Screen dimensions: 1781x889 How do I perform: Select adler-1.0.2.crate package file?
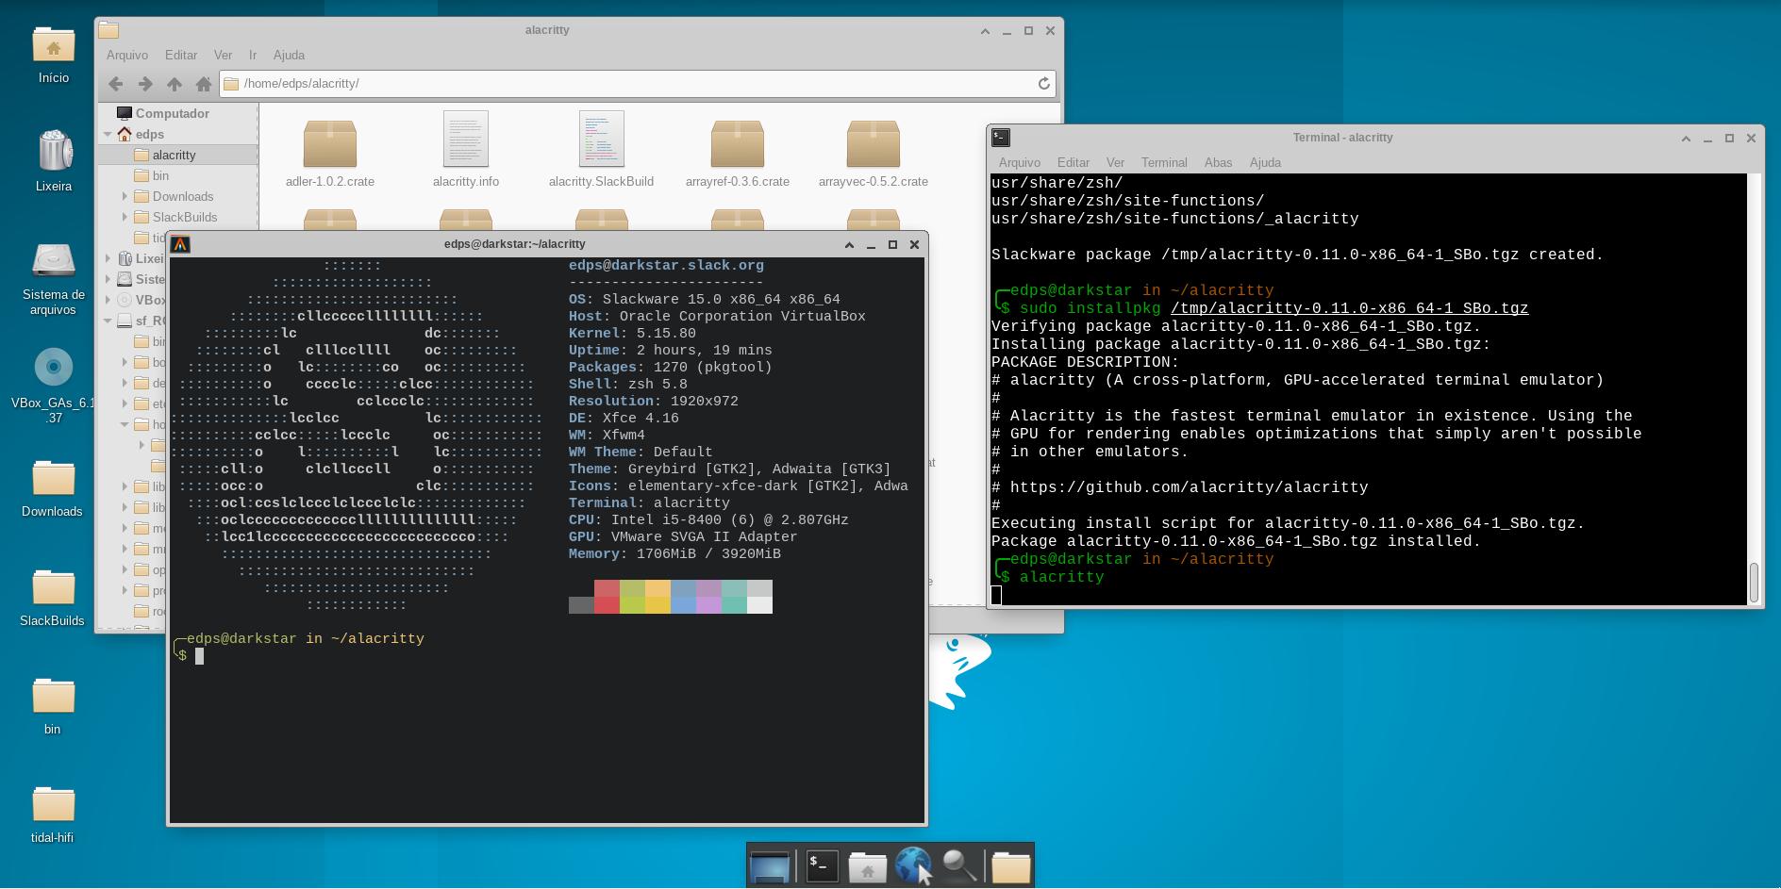coord(329,151)
